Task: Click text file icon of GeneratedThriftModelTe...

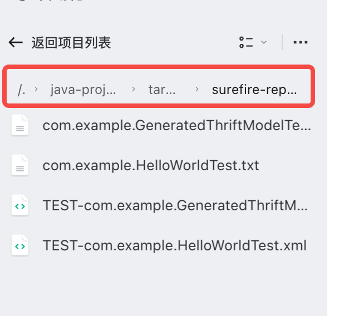Action: [x=20, y=125]
